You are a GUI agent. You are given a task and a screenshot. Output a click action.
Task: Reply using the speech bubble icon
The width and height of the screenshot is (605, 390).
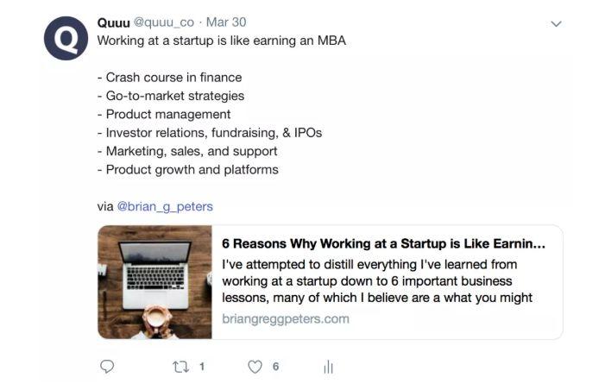point(107,367)
